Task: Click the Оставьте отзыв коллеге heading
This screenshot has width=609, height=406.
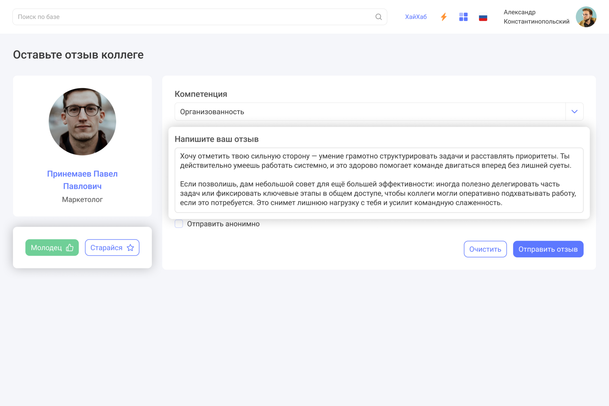Action: point(78,55)
